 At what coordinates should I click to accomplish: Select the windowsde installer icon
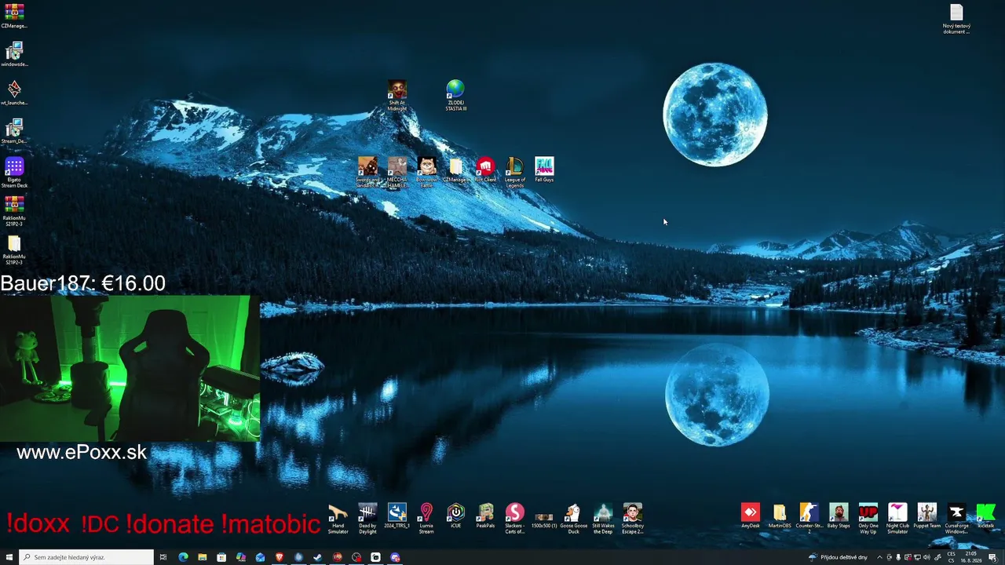pyautogui.click(x=14, y=54)
